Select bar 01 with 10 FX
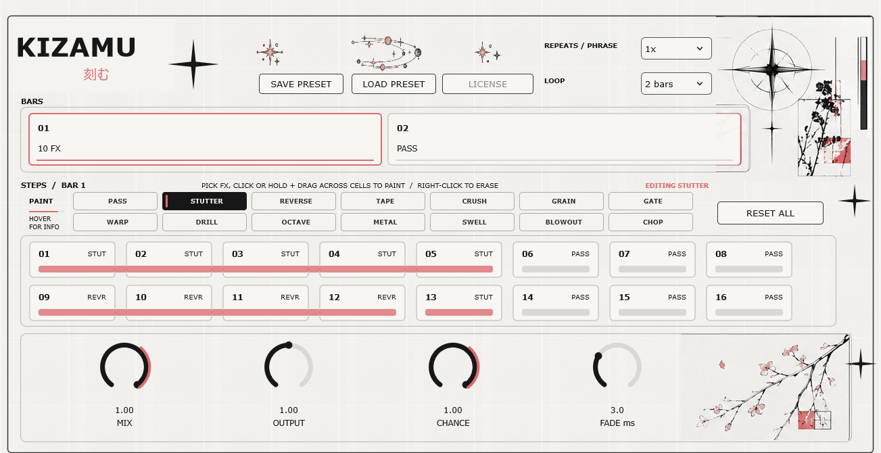Viewport: 881px width, 453px height. click(x=205, y=139)
